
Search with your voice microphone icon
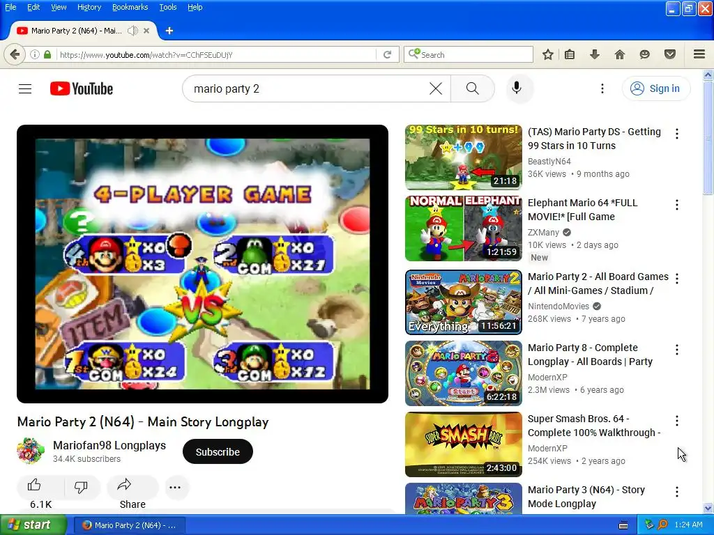[517, 88]
